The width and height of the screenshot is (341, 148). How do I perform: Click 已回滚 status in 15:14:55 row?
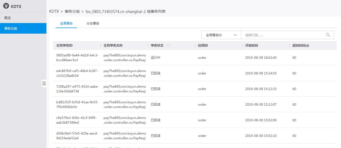click(x=156, y=73)
